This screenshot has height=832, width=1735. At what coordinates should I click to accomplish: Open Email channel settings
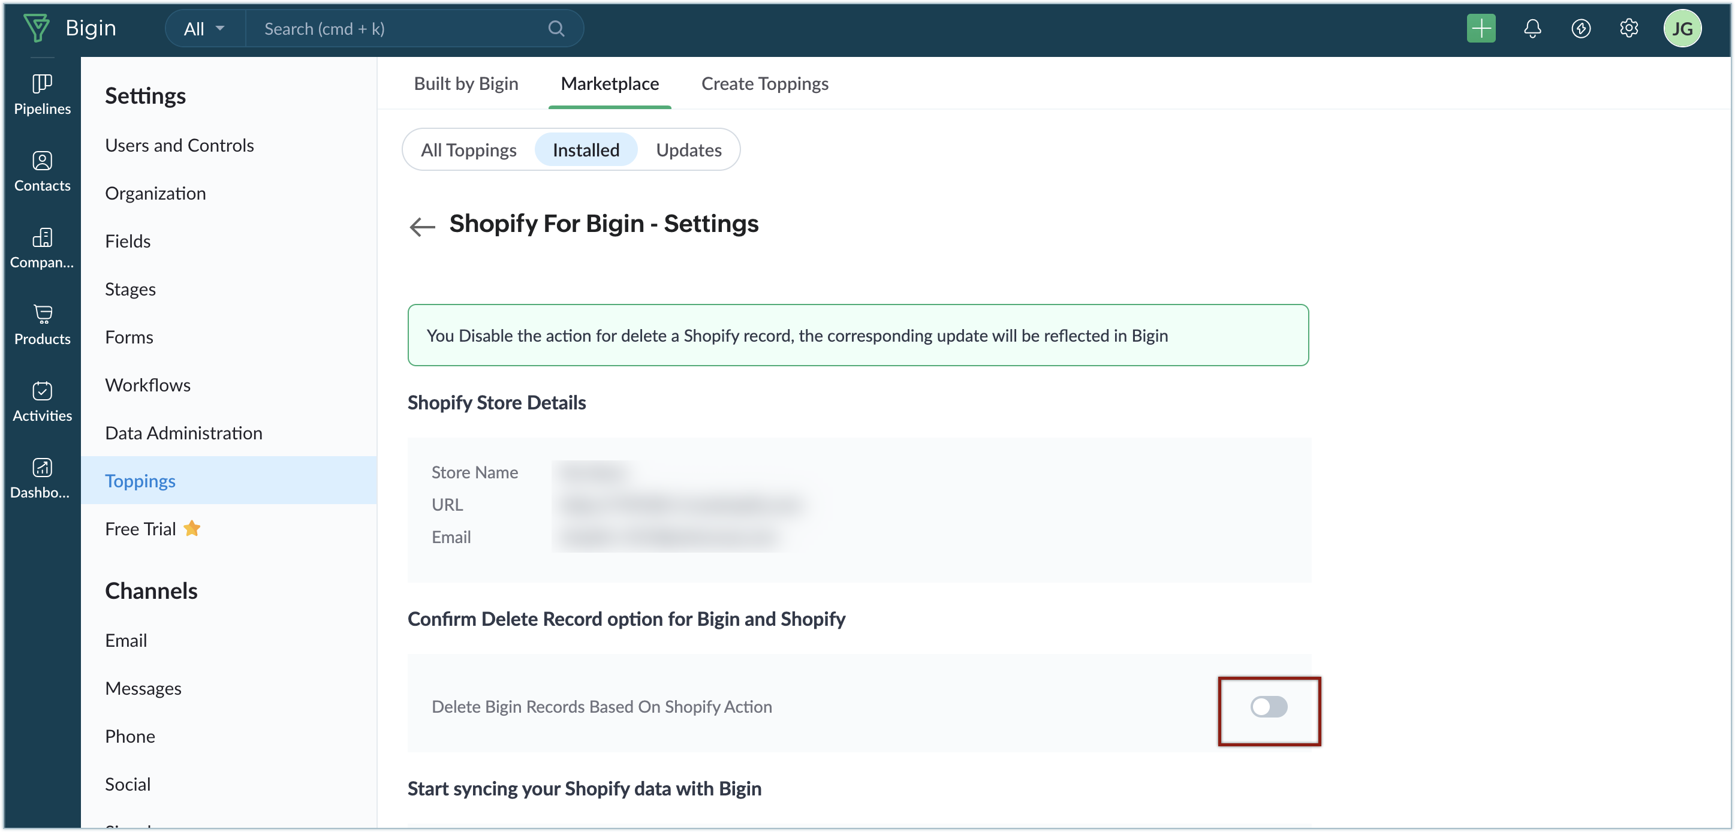126,640
